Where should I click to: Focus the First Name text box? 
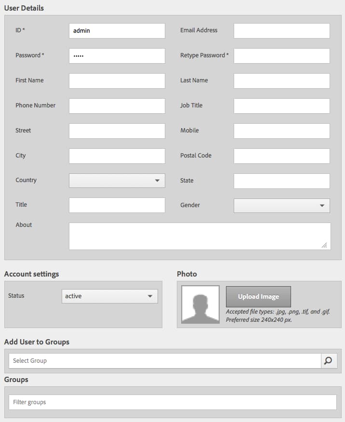117,81
